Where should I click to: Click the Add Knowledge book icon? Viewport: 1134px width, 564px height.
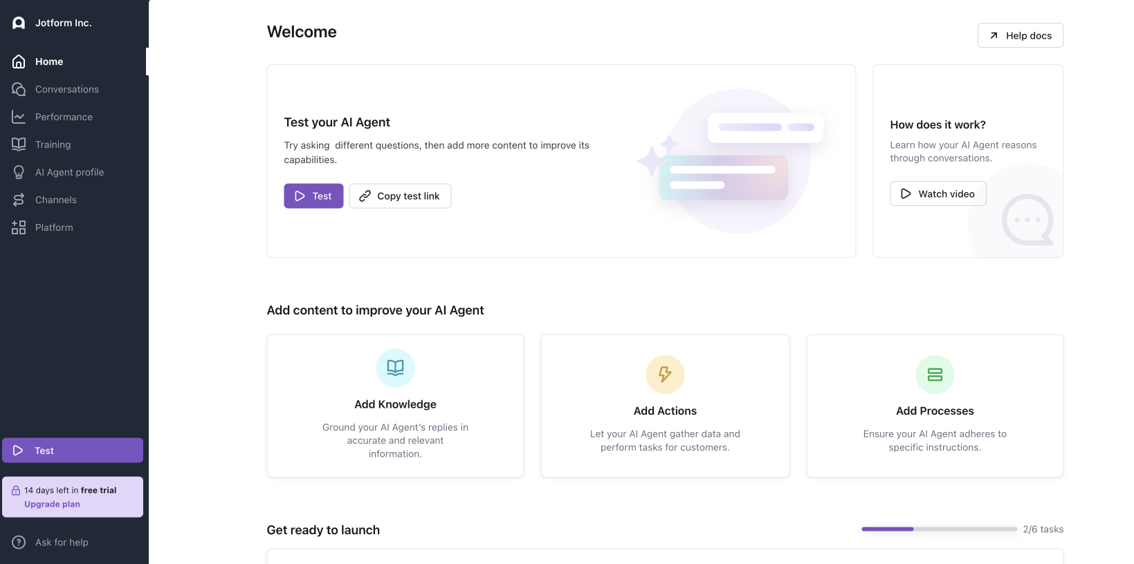click(395, 368)
